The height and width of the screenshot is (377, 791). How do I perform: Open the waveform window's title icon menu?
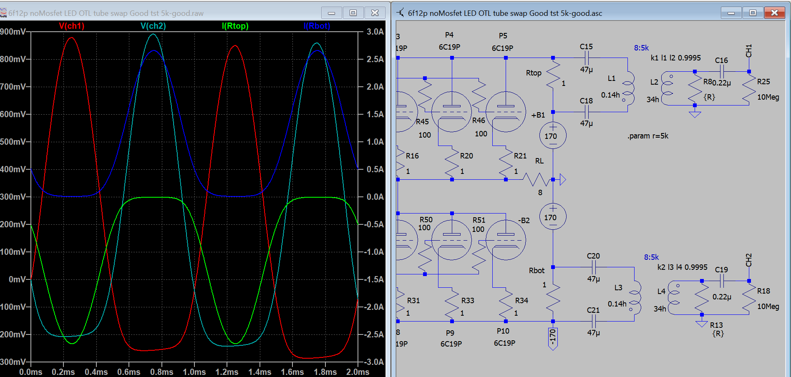point(3,13)
